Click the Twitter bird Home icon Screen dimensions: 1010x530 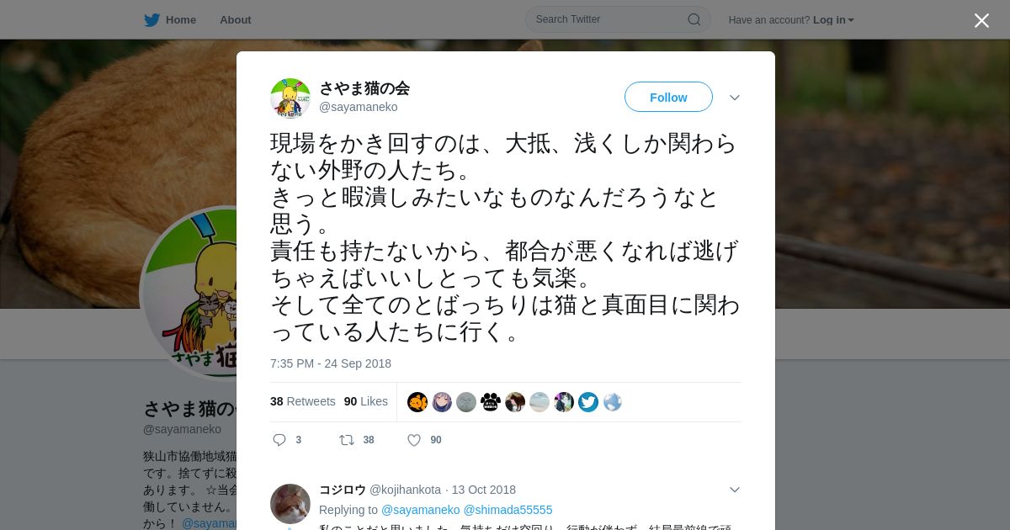[x=151, y=20]
